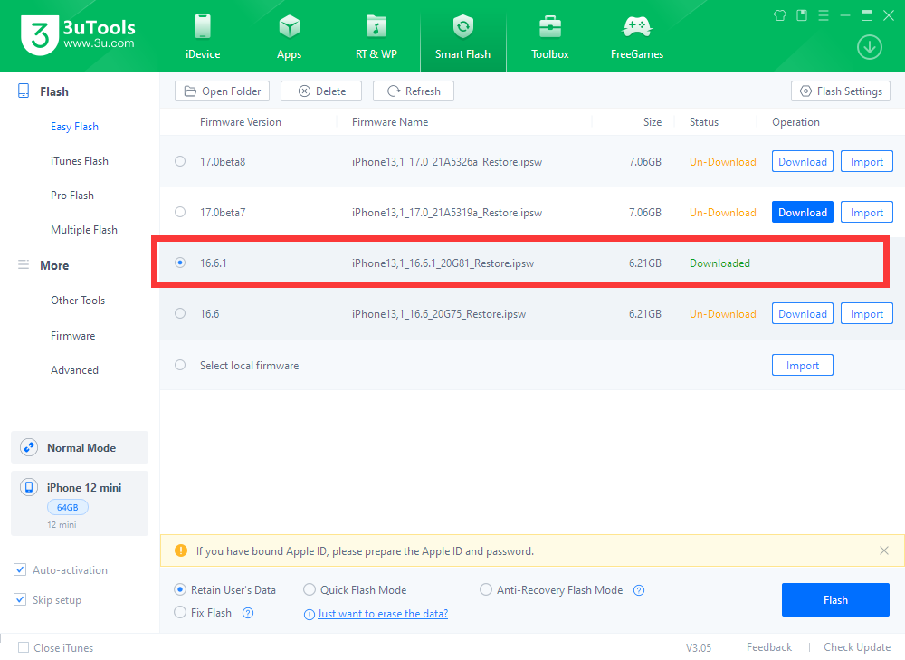Download the 16.6 firmware
The image size is (905, 660).
click(x=802, y=313)
